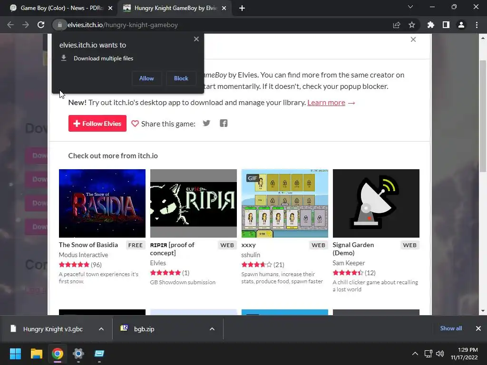Click Follow Elvies button

point(97,123)
